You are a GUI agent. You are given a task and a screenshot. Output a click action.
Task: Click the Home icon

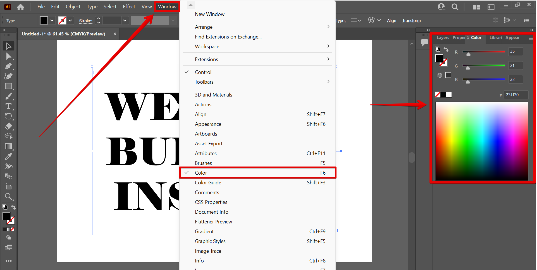pos(20,7)
